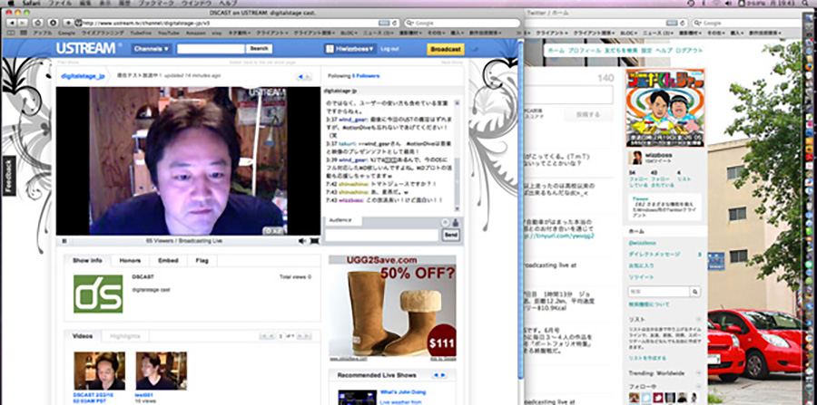Image resolution: width=817 pixels, height=405 pixels.
Task: Open the digitalstage_jp channel link
Action: click(83, 76)
